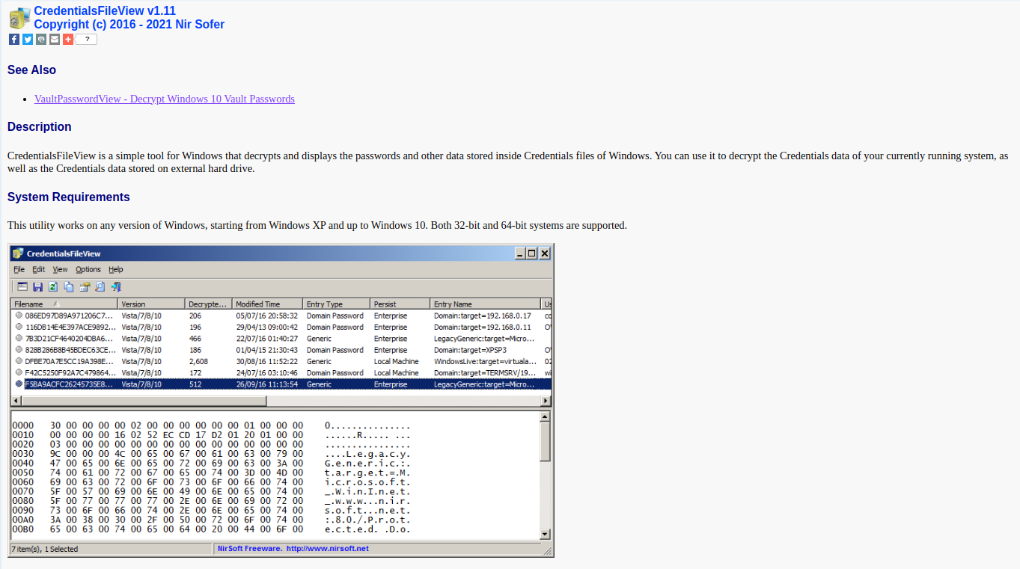Click the email share icon
1020x569 pixels.
click(54, 39)
